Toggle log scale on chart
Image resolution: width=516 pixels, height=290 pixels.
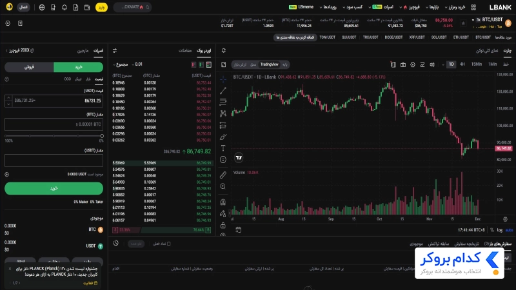(499, 230)
